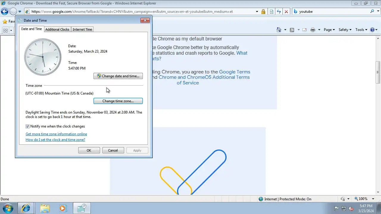This screenshot has height=214, width=381.
Task: Switch to the Date and Time tab
Action: (32, 29)
